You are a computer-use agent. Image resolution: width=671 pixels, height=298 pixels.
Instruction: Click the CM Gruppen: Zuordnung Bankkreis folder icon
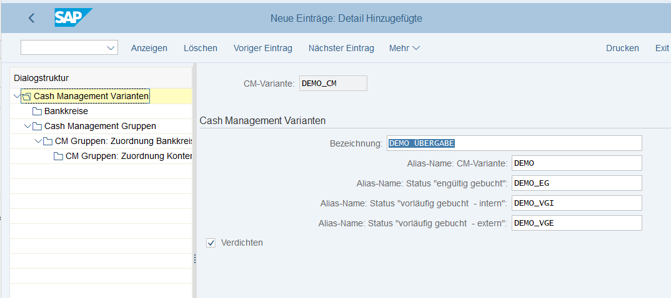click(x=47, y=142)
